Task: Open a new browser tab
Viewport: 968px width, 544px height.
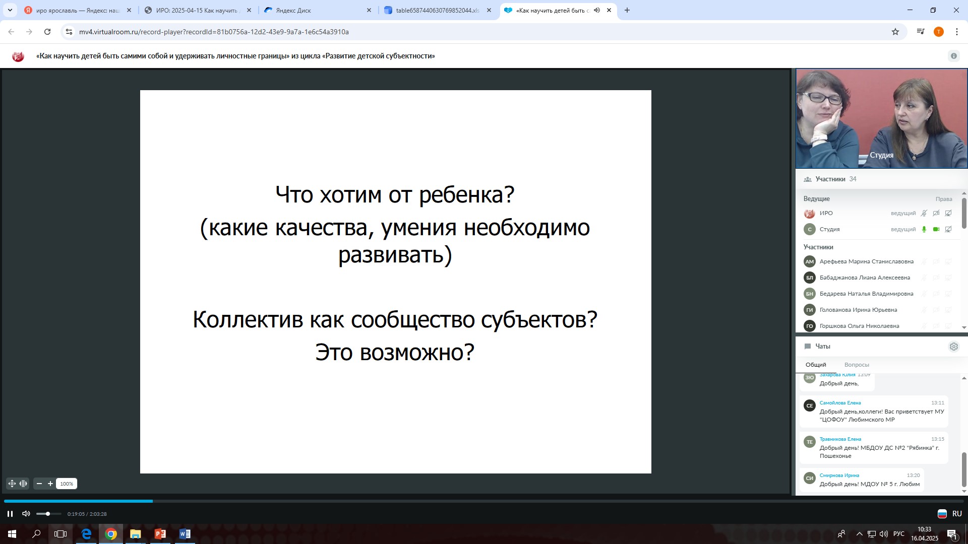Action: tap(627, 10)
